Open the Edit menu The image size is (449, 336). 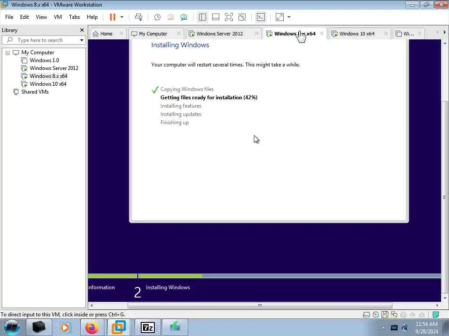25,17
